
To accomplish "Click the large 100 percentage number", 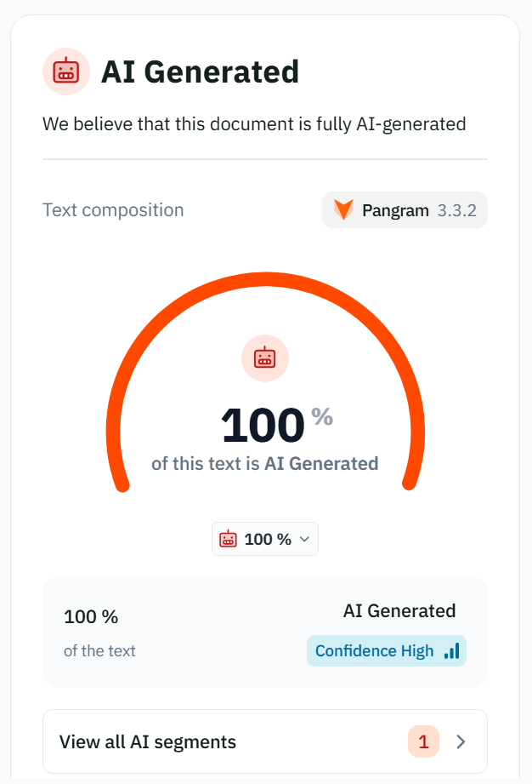I will (x=263, y=426).
